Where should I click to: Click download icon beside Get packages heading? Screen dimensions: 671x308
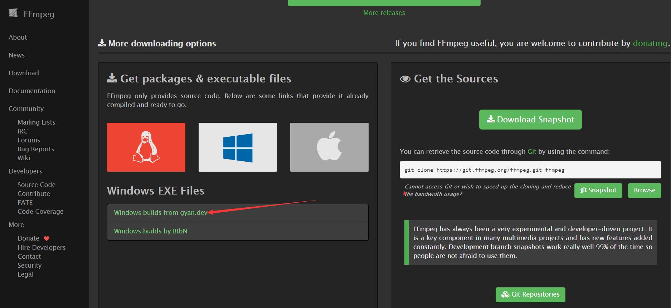[x=112, y=78]
